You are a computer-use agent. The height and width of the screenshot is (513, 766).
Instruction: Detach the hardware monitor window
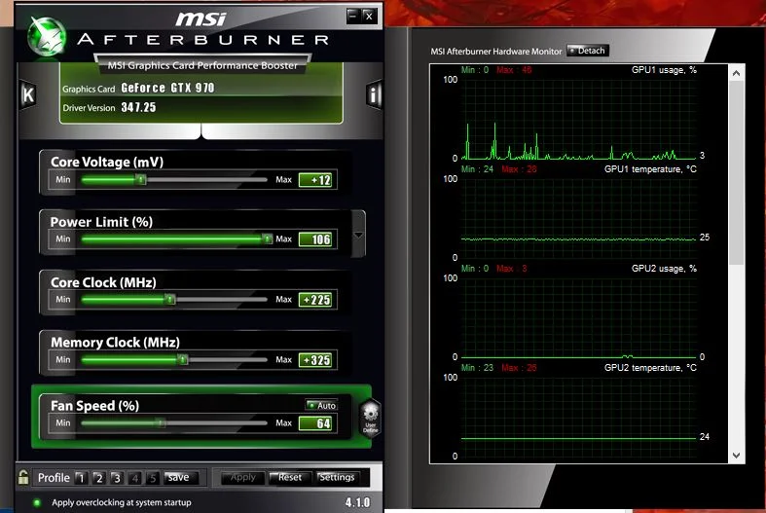(x=588, y=51)
